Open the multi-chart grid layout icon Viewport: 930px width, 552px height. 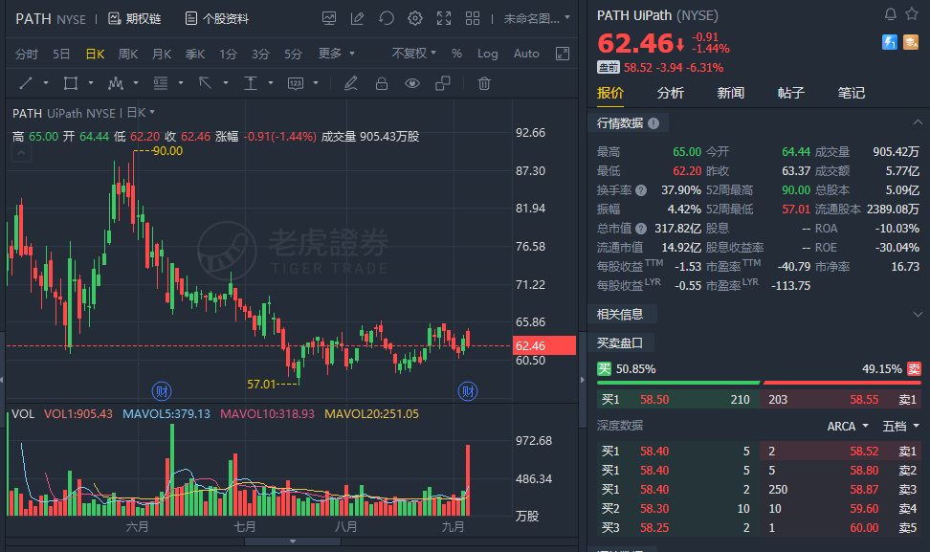point(473,18)
